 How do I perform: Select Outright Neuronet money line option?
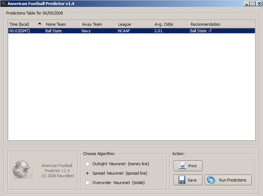click(x=87, y=164)
